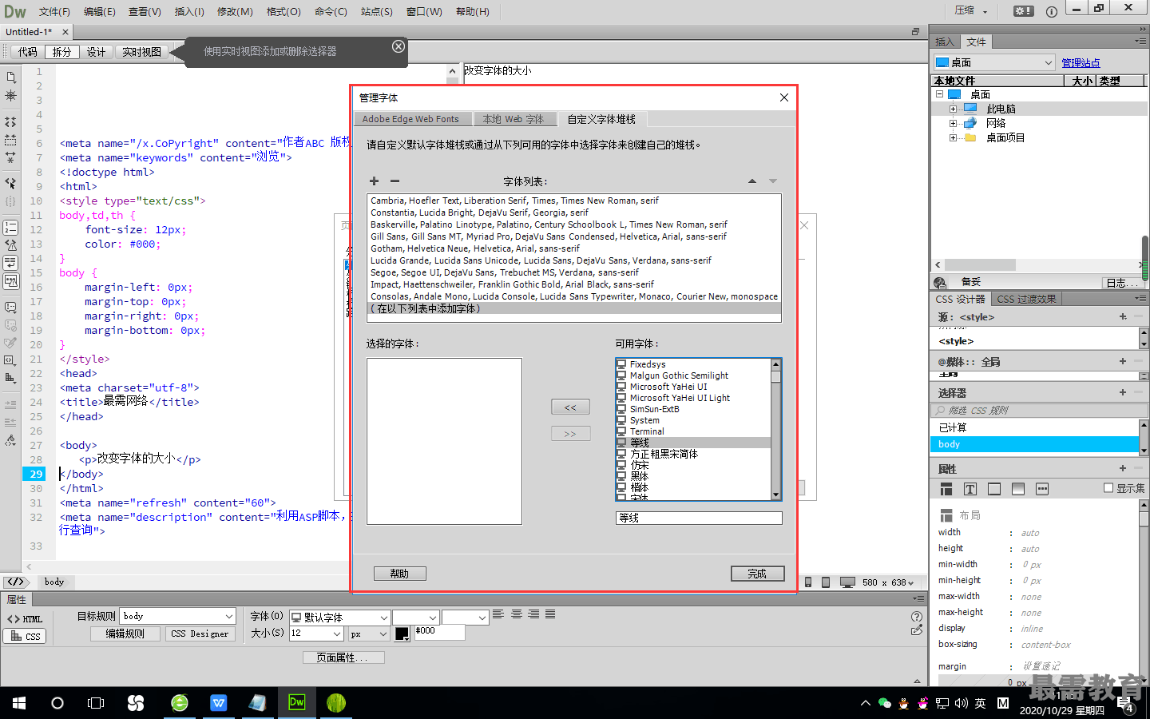The height and width of the screenshot is (719, 1150).
Task: Open the px unit dropdown
Action: 368,634
